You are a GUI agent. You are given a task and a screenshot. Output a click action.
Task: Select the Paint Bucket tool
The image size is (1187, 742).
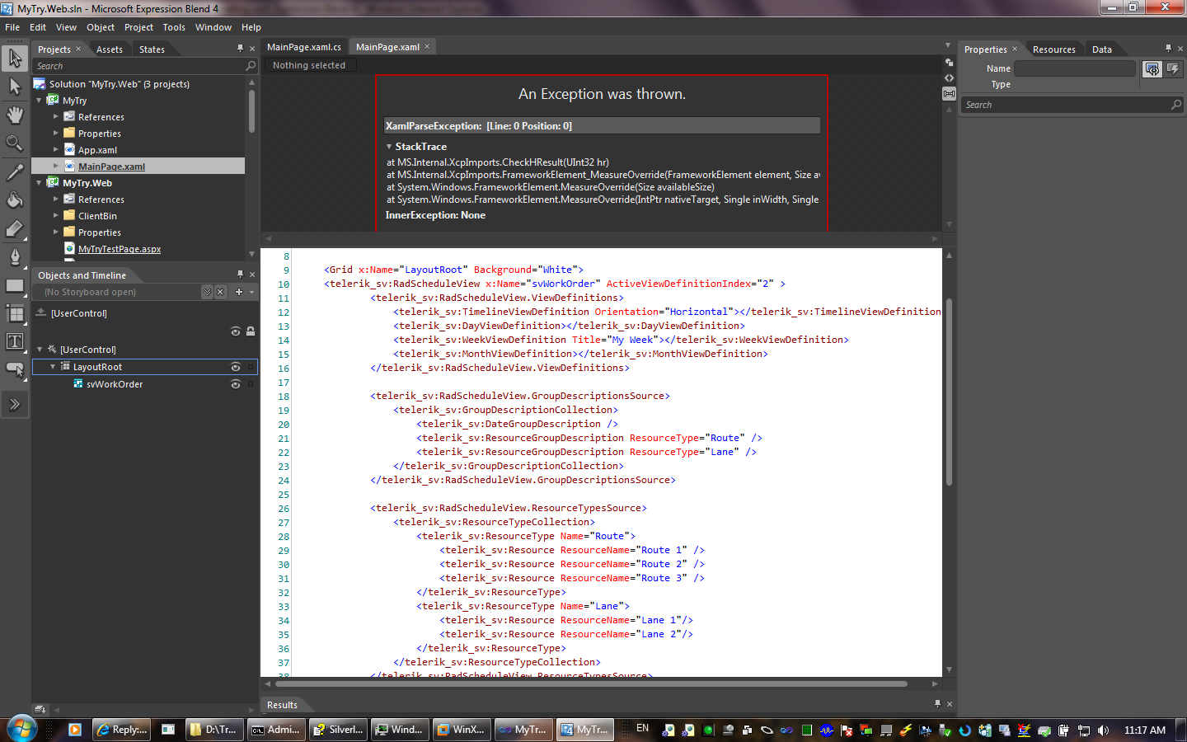click(15, 200)
